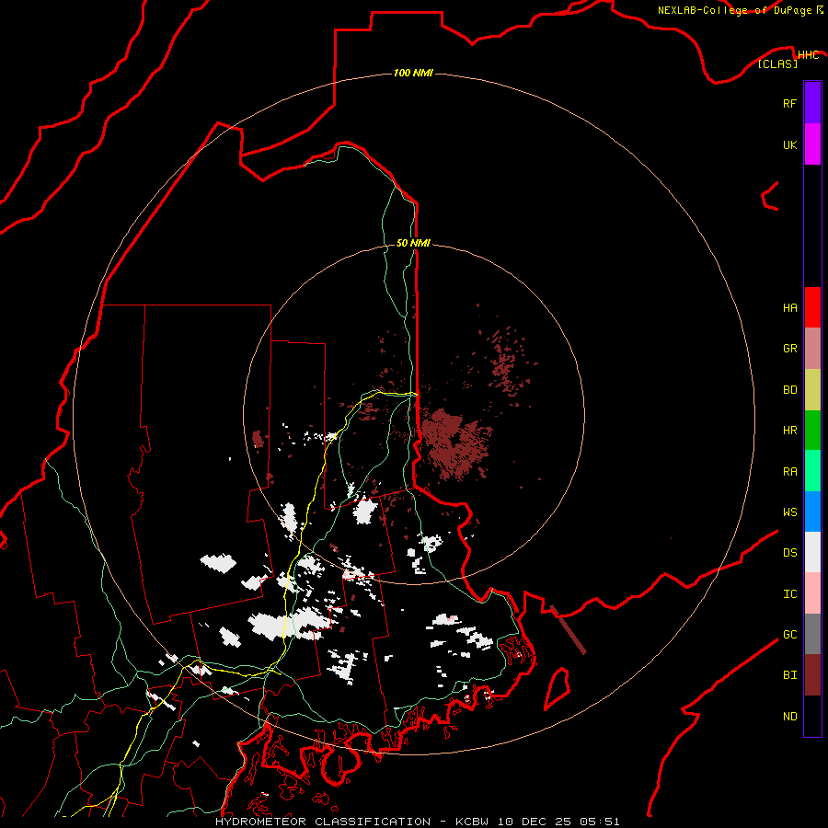Select the BD yellow legend swatch
This screenshot has width=828, height=828.
[x=812, y=390]
